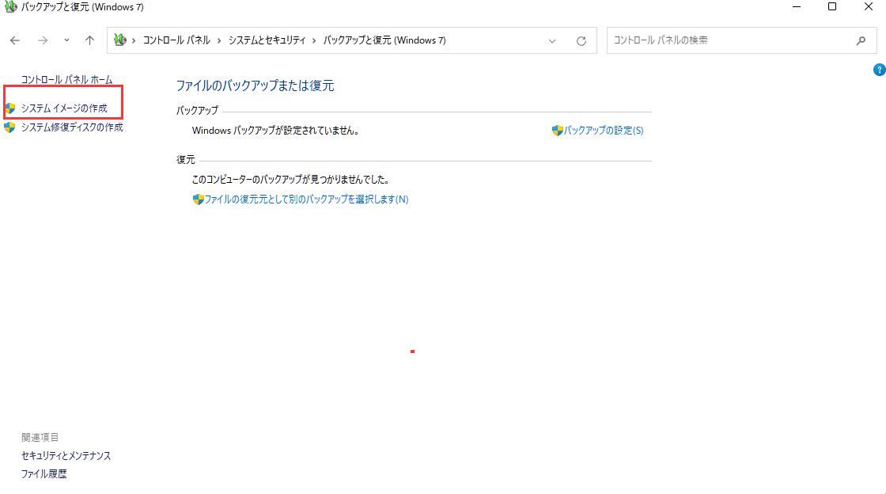The height and width of the screenshot is (494, 886).
Task: Open the chevron after システムとセキュリティ
Action: [x=316, y=40]
